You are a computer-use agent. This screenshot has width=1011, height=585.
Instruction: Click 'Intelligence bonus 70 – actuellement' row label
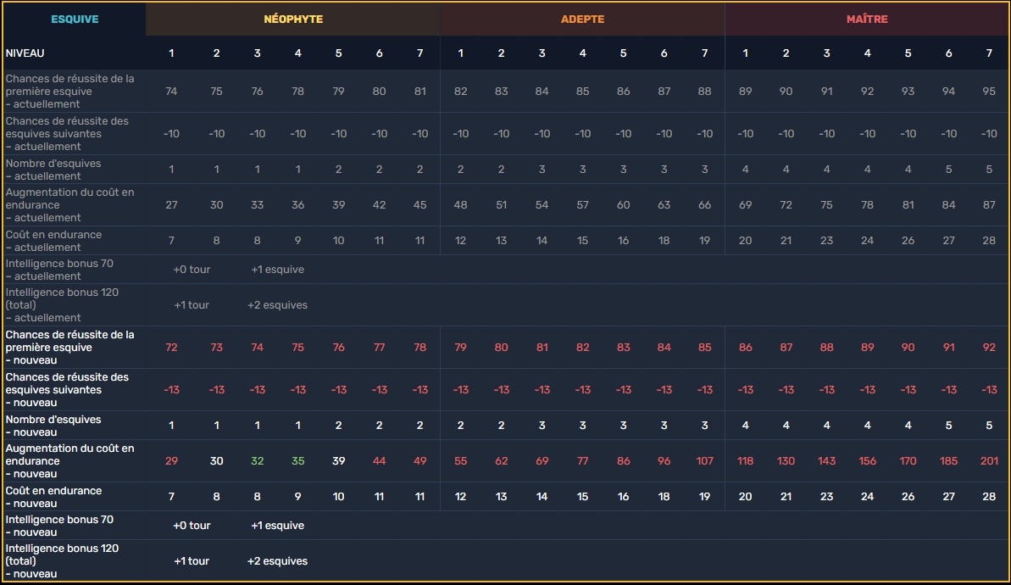(x=59, y=270)
